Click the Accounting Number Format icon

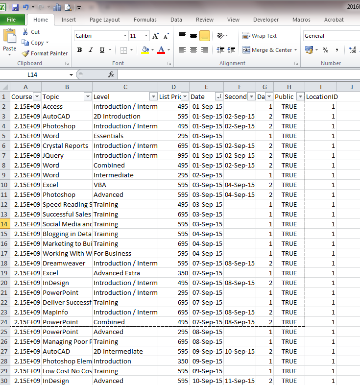309,50
